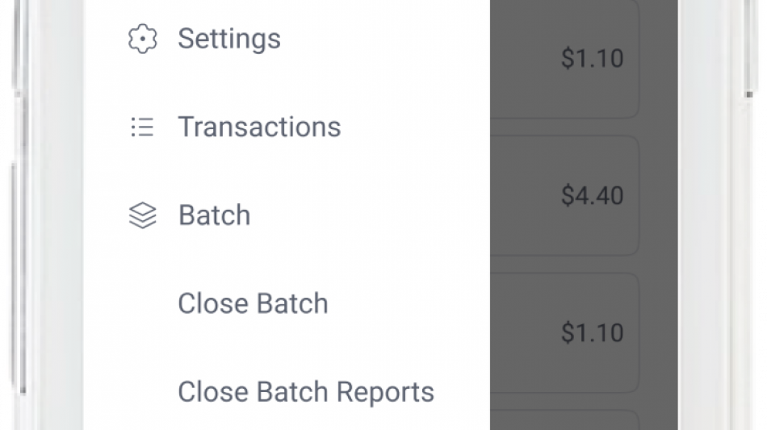This screenshot has height=430, width=767.
Task: Click the Transactions list icon
Action: [x=142, y=127]
